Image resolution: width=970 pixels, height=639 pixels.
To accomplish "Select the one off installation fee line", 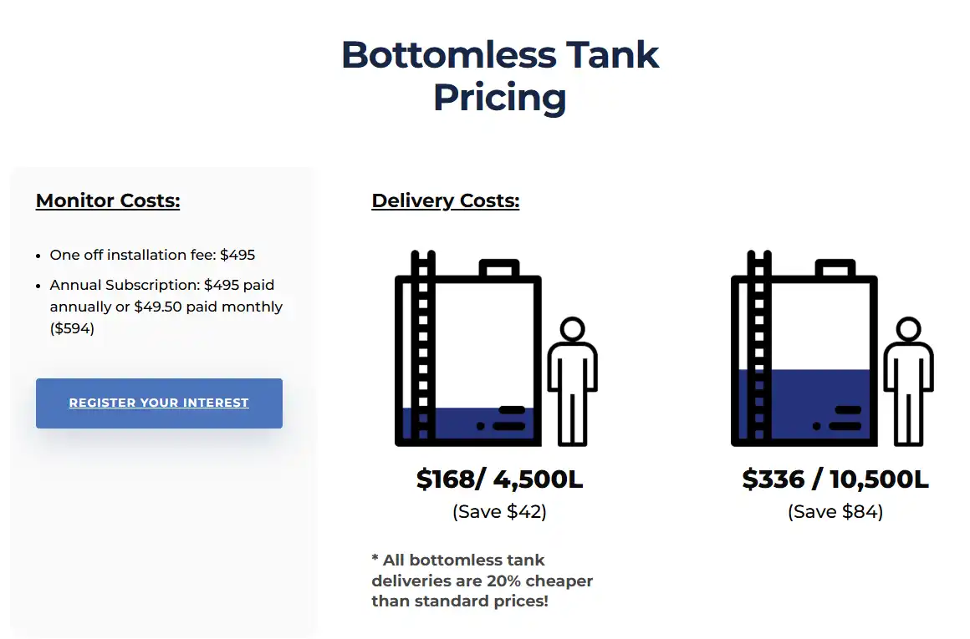I will click(x=152, y=255).
